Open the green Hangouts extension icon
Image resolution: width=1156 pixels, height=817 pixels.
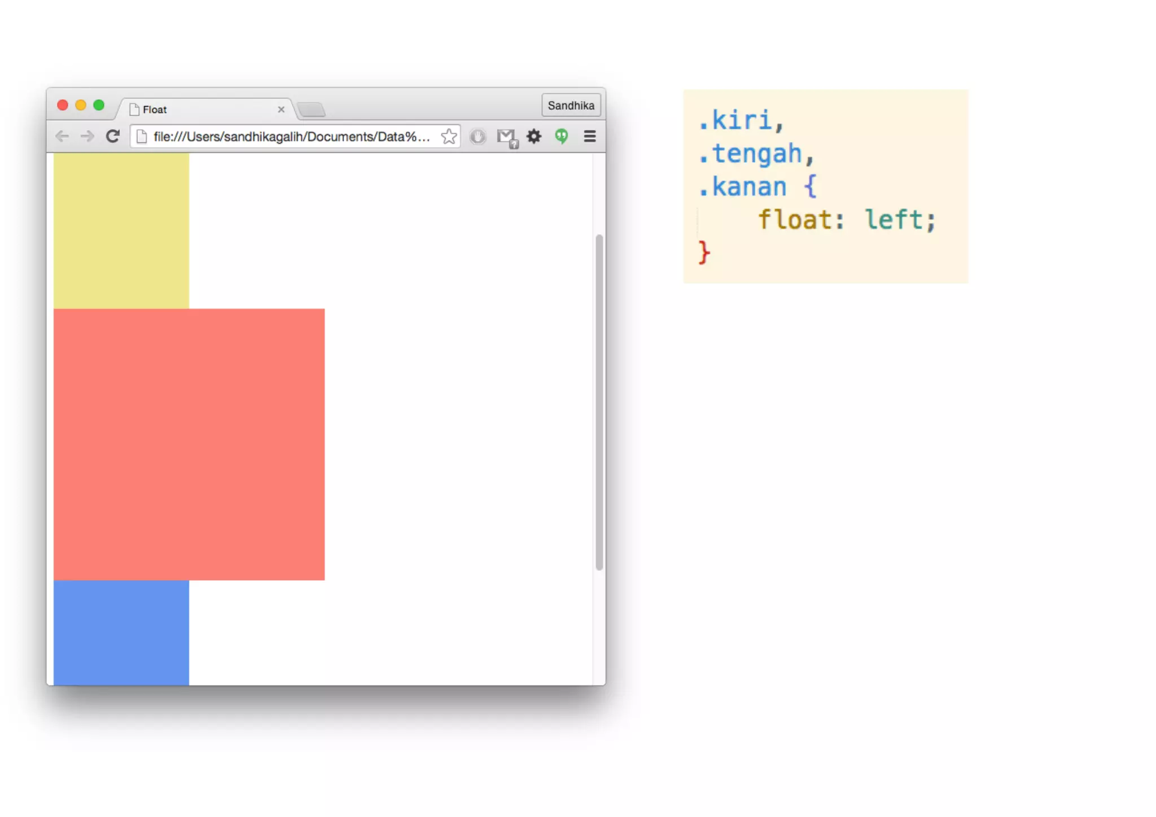point(561,136)
